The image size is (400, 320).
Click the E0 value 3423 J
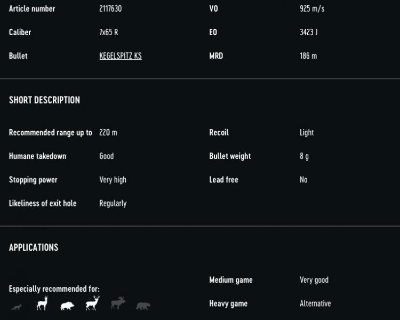[x=308, y=33]
